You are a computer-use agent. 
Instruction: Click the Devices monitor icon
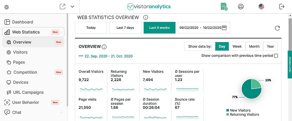tap(8, 82)
